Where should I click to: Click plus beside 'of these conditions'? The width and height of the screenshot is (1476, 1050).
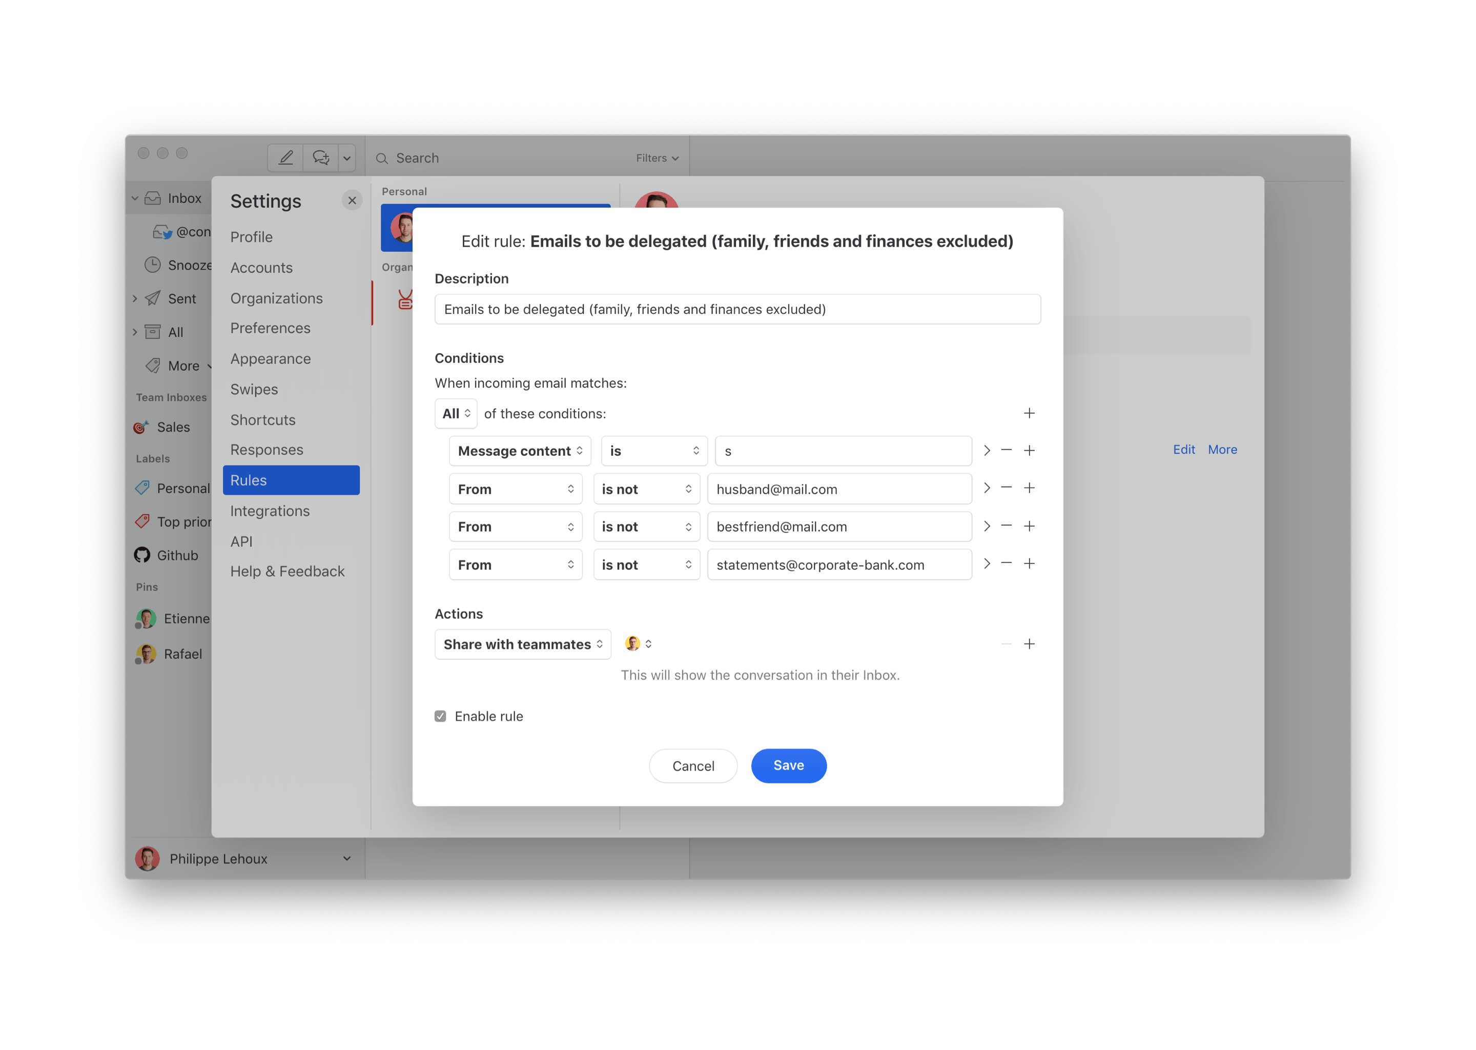tap(1030, 413)
